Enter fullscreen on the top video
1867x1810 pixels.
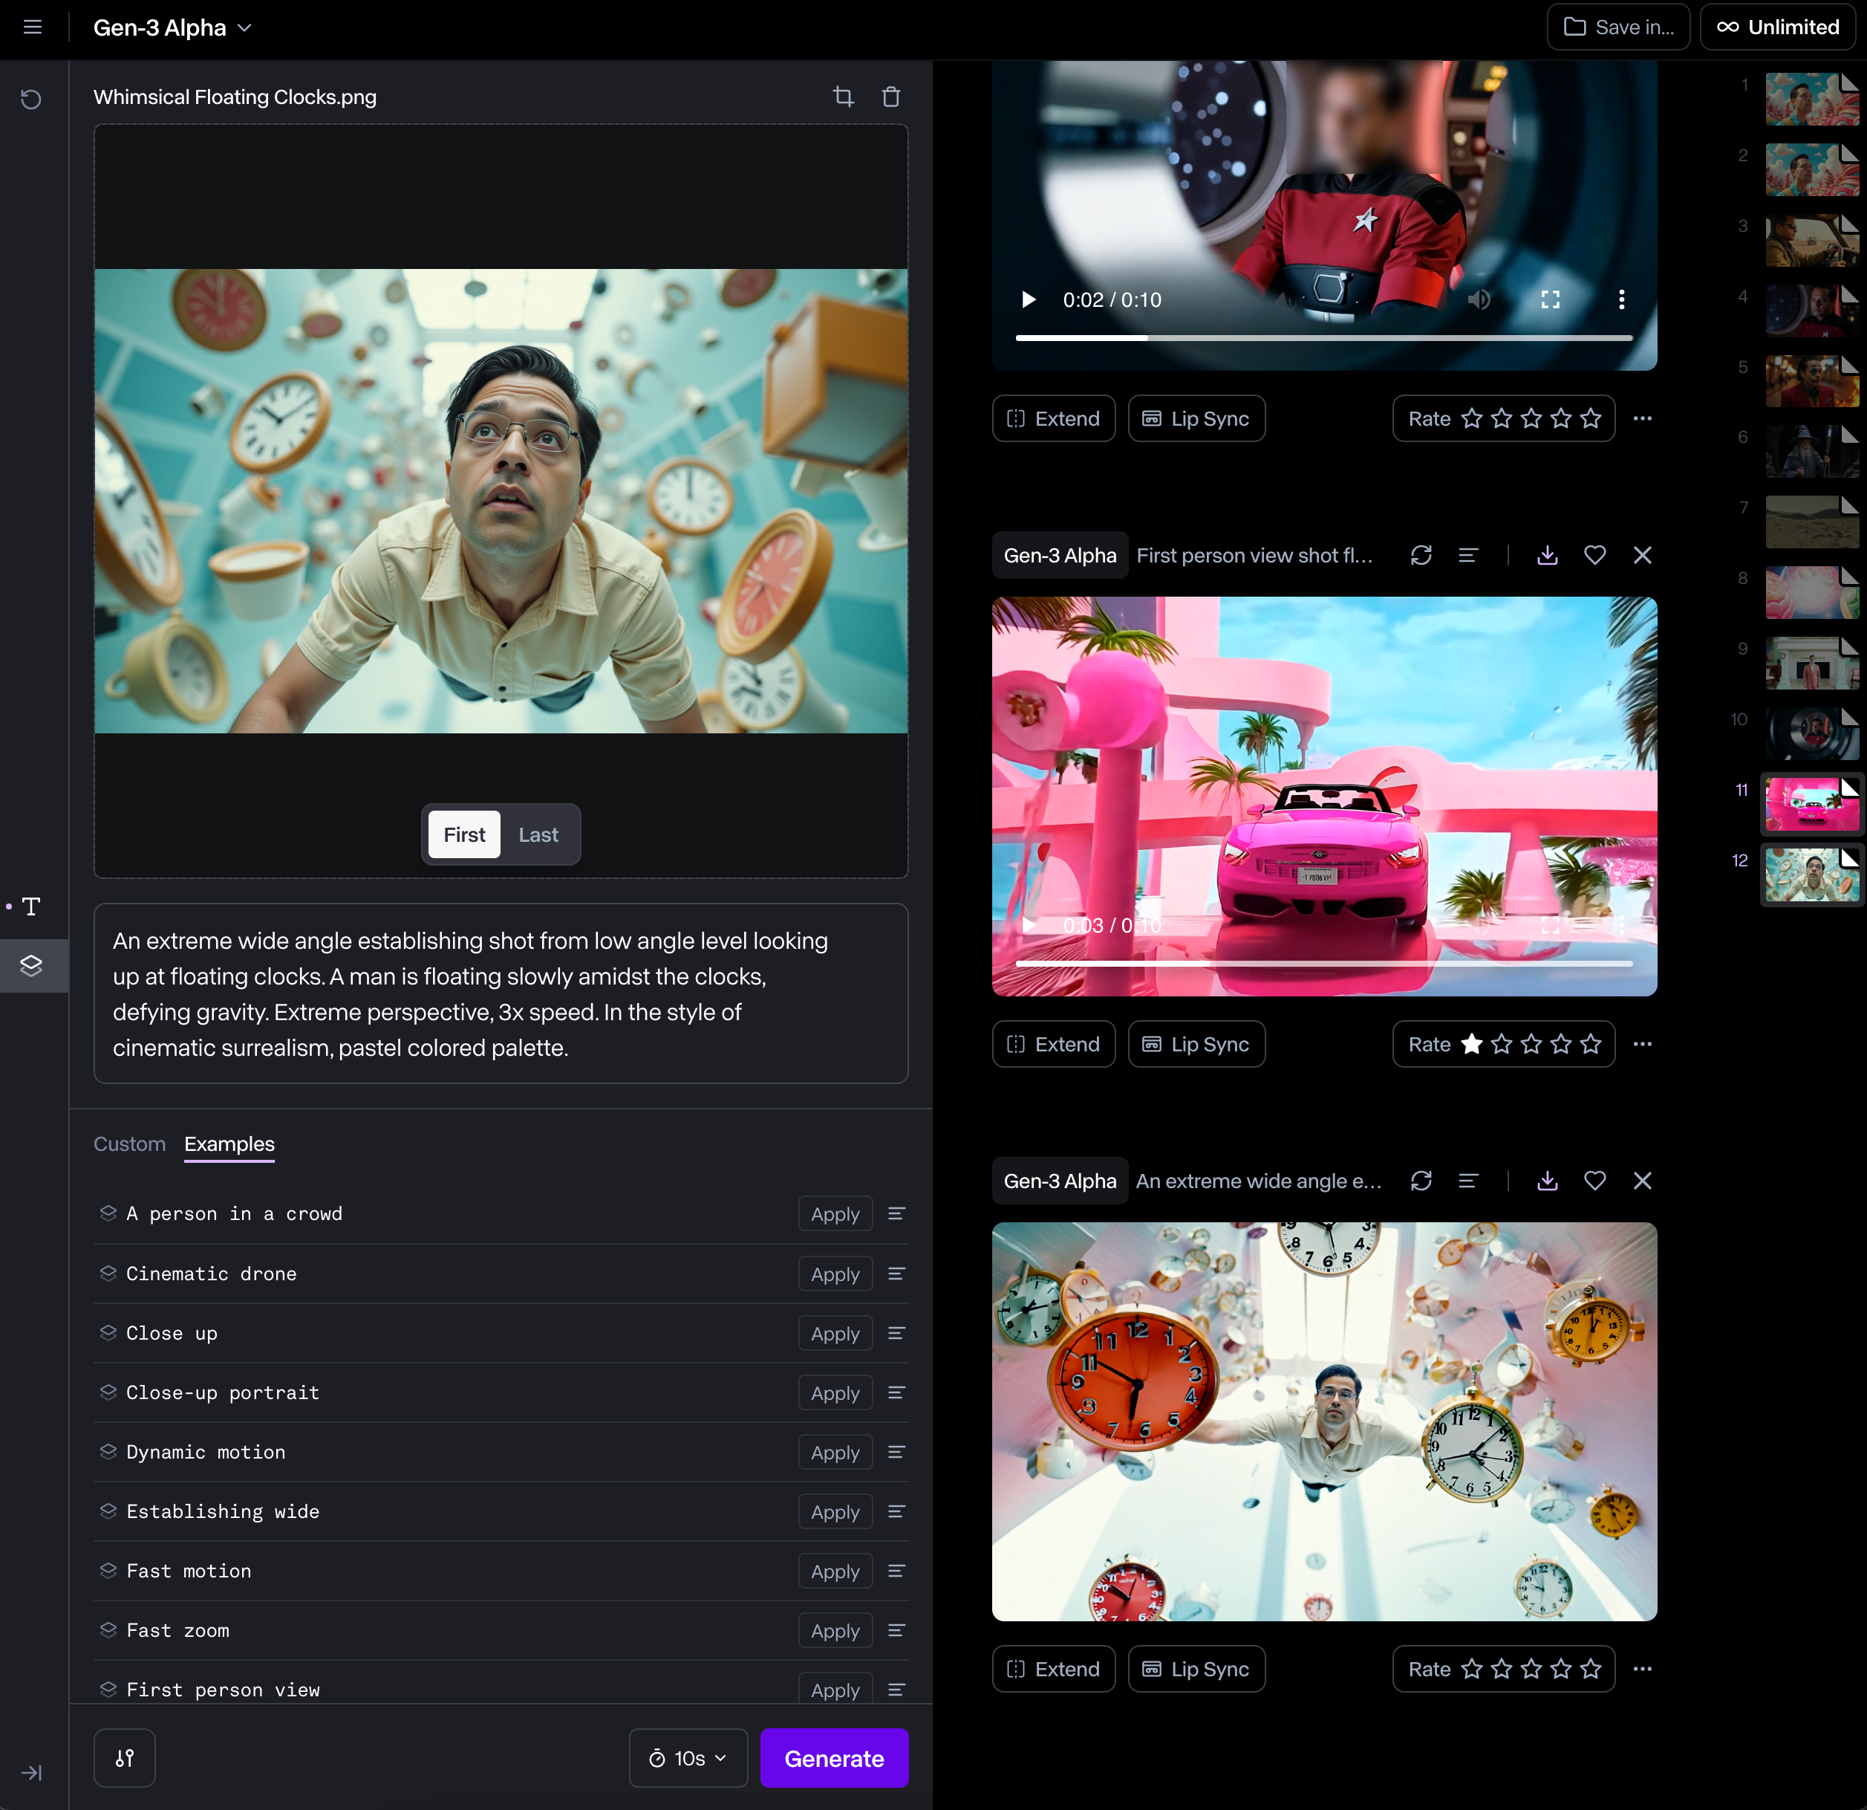coord(1551,299)
